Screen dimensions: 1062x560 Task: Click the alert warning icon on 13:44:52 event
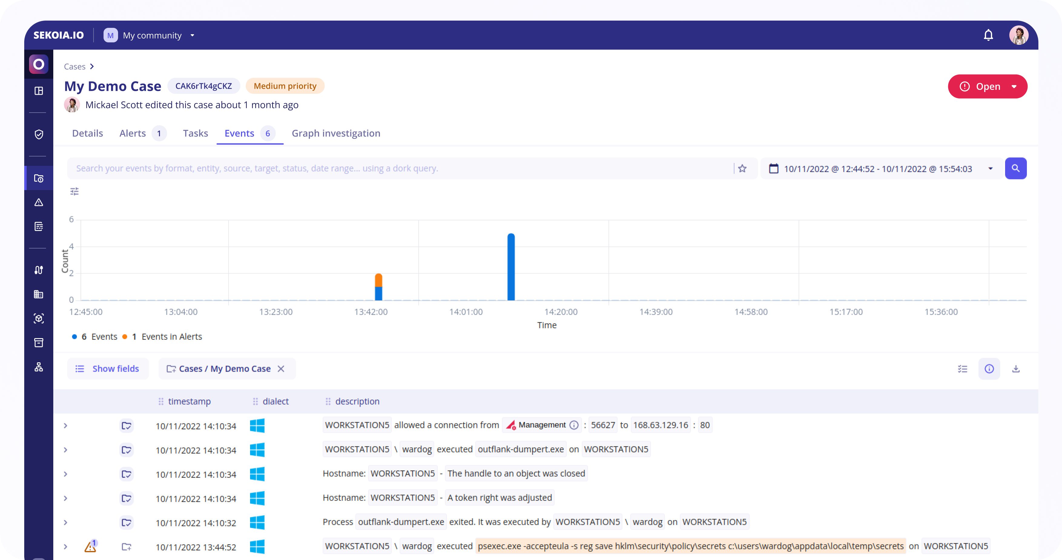pos(90,547)
